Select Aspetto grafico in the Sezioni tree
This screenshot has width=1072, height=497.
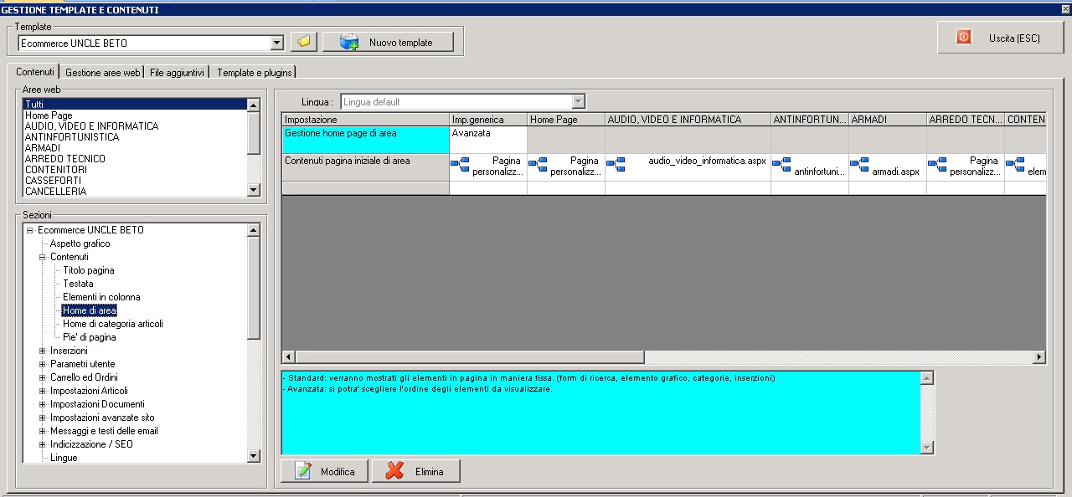tap(80, 243)
